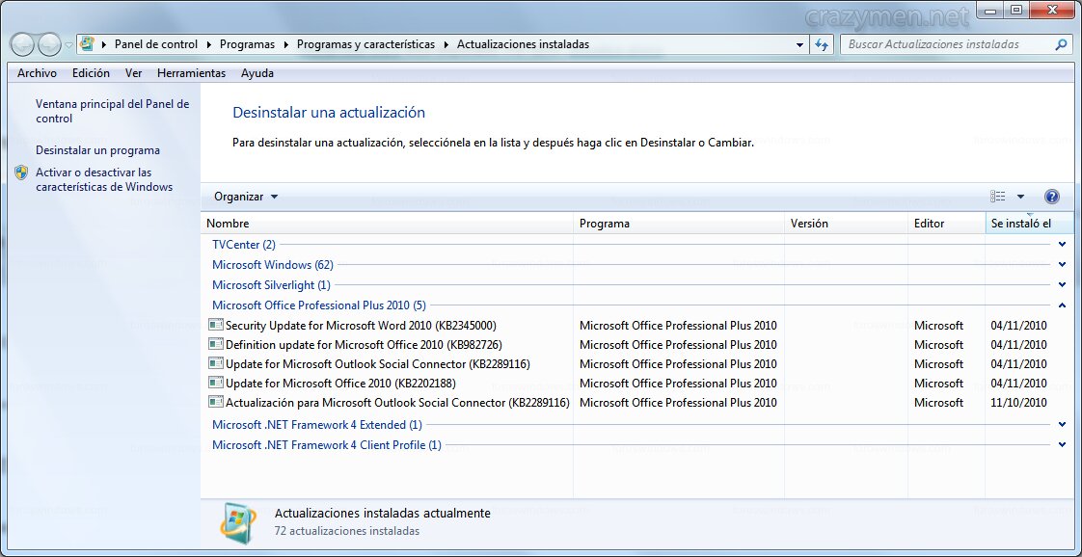Open the Herramientas menu
The height and width of the screenshot is (557, 1082).
coord(191,73)
